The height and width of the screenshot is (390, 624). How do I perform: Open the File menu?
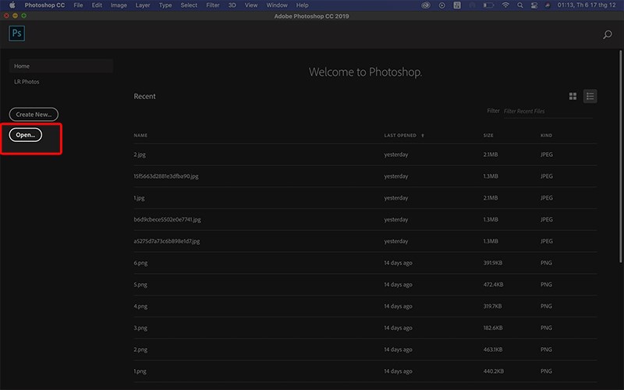79,5
